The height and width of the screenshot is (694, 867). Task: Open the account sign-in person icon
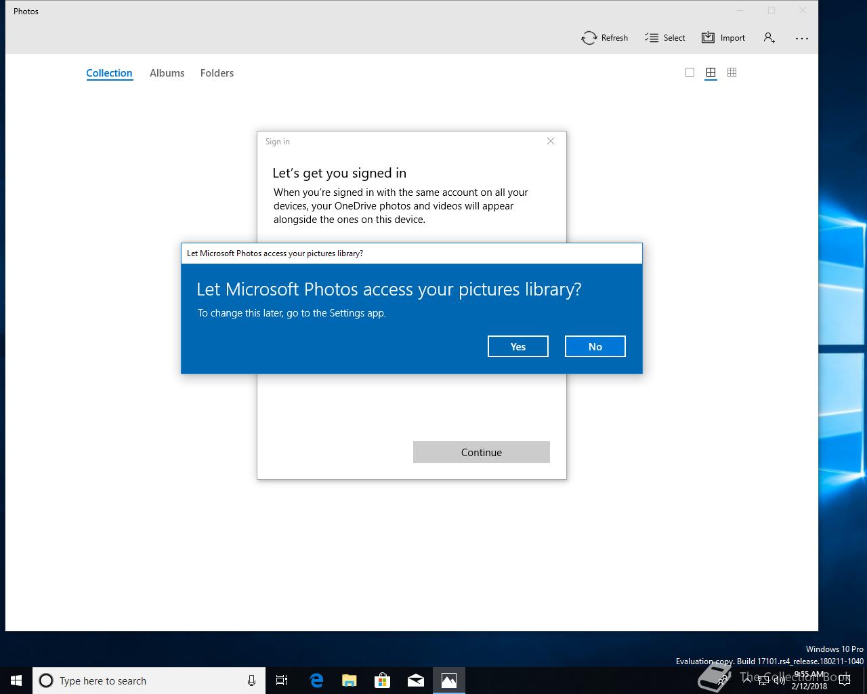point(769,38)
